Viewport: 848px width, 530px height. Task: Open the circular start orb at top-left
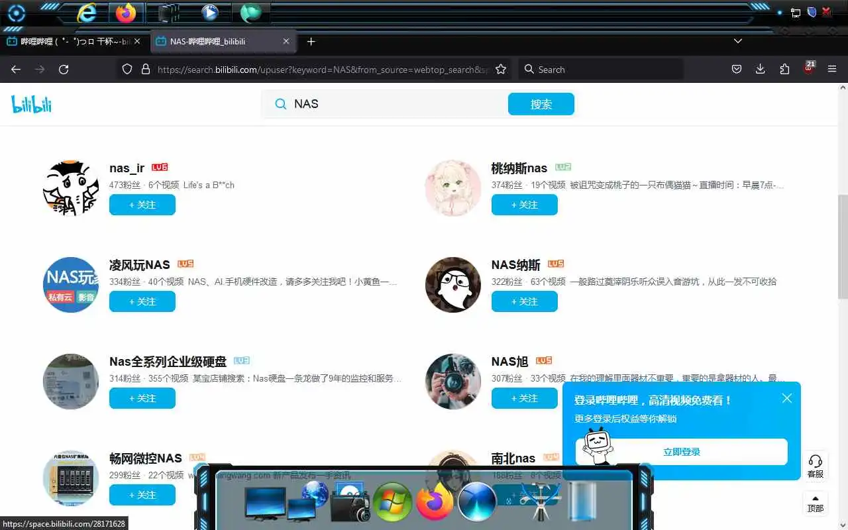point(16,13)
